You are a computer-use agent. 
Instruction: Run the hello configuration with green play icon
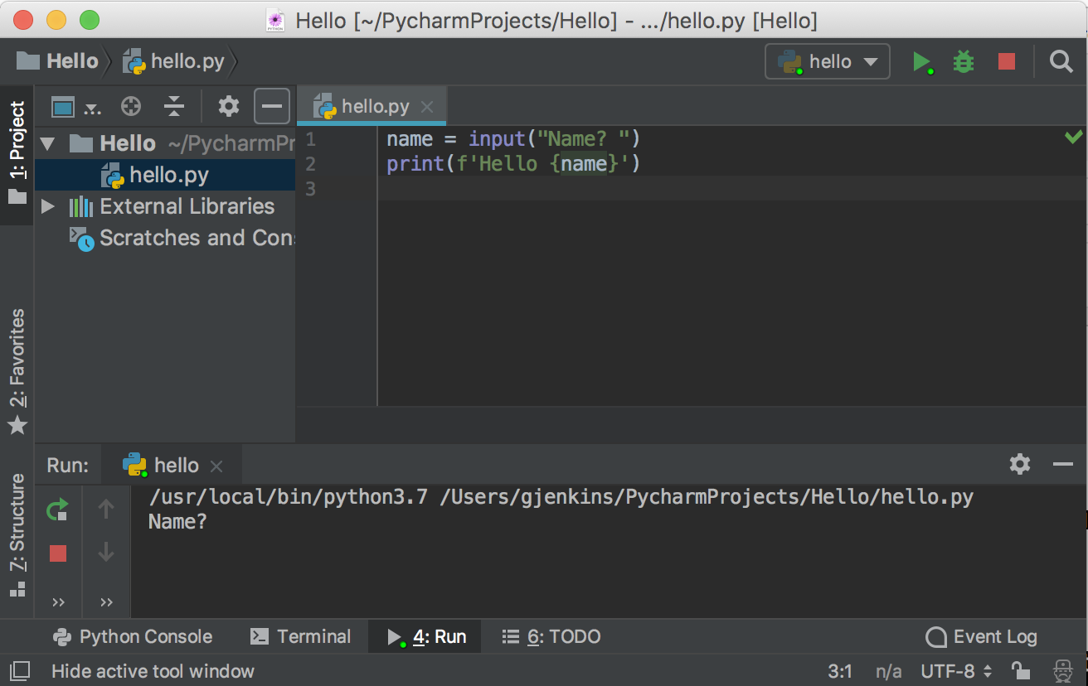pyautogui.click(x=921, y=62)
